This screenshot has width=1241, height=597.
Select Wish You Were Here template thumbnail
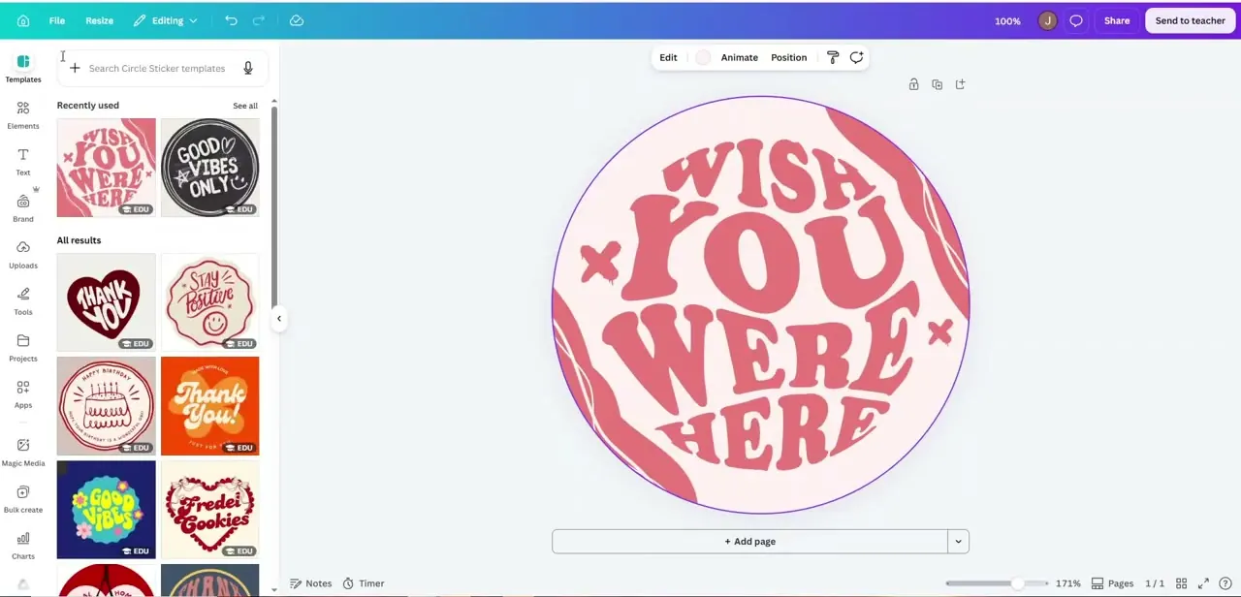106,167
